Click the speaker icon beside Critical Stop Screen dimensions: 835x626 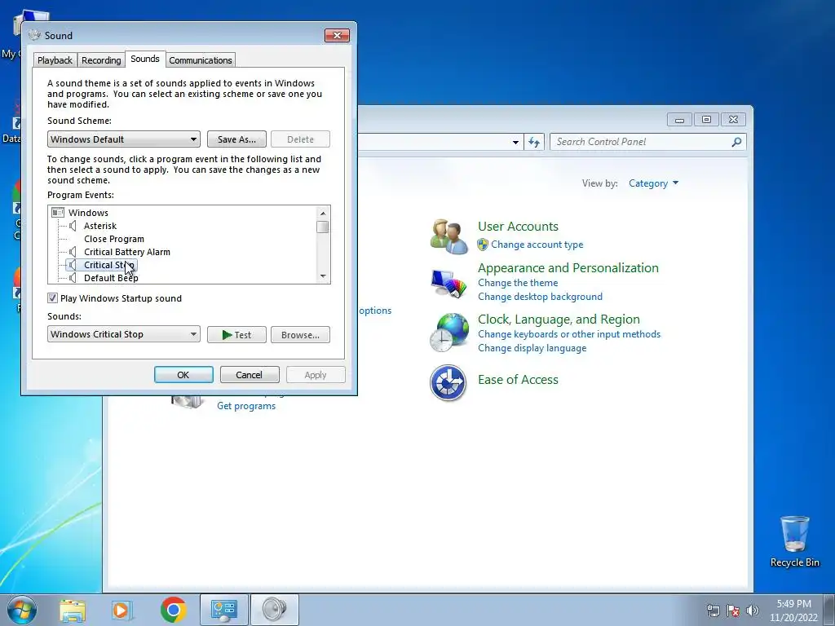pyautogui.click(x=73, y=265)
